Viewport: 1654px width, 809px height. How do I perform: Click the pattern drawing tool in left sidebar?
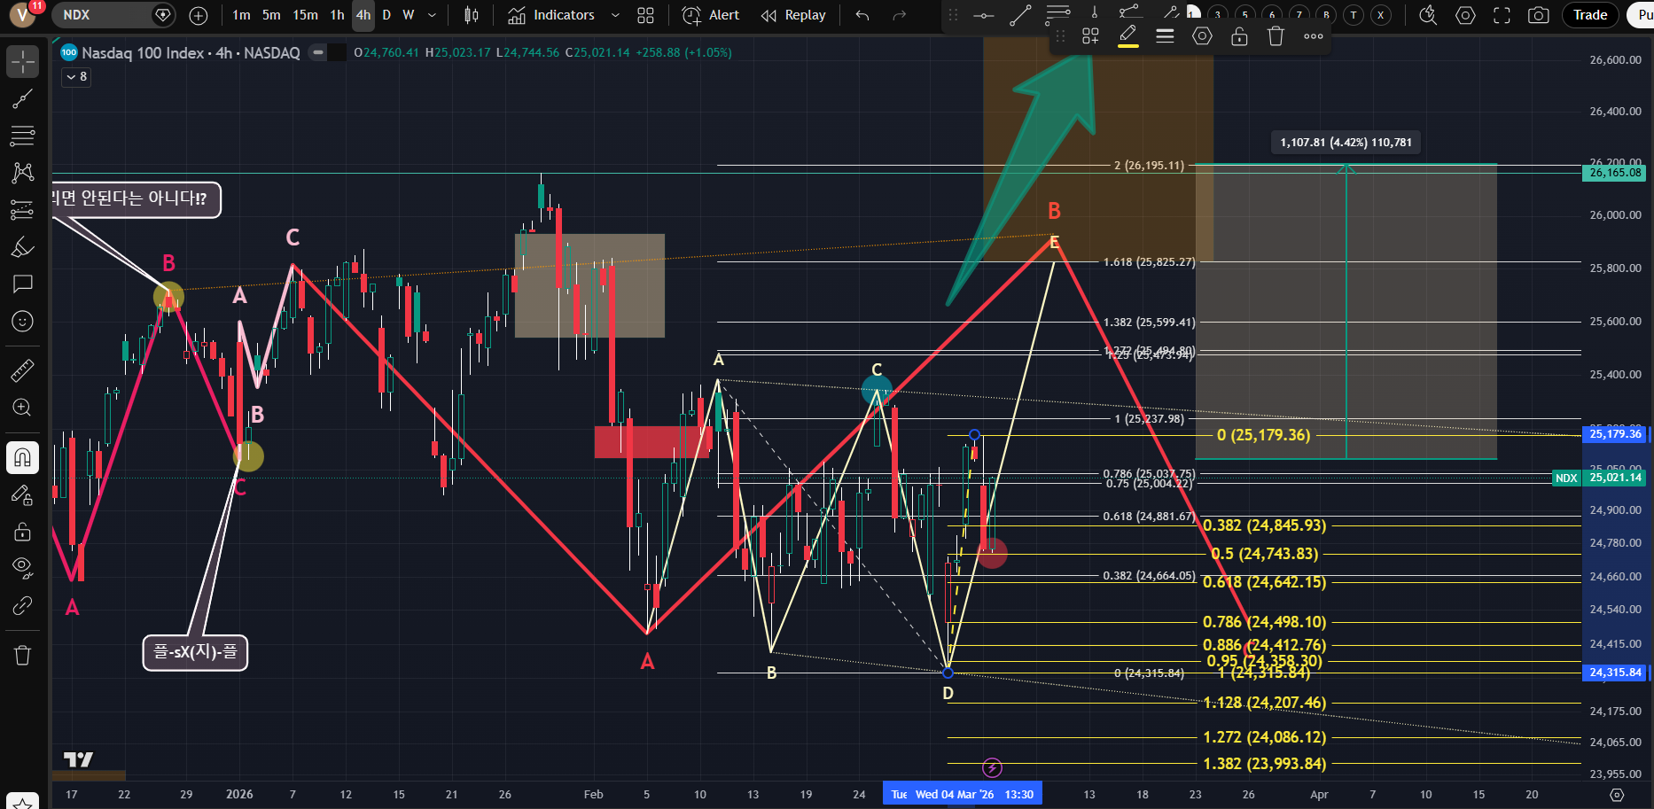[x=22, y=173]
